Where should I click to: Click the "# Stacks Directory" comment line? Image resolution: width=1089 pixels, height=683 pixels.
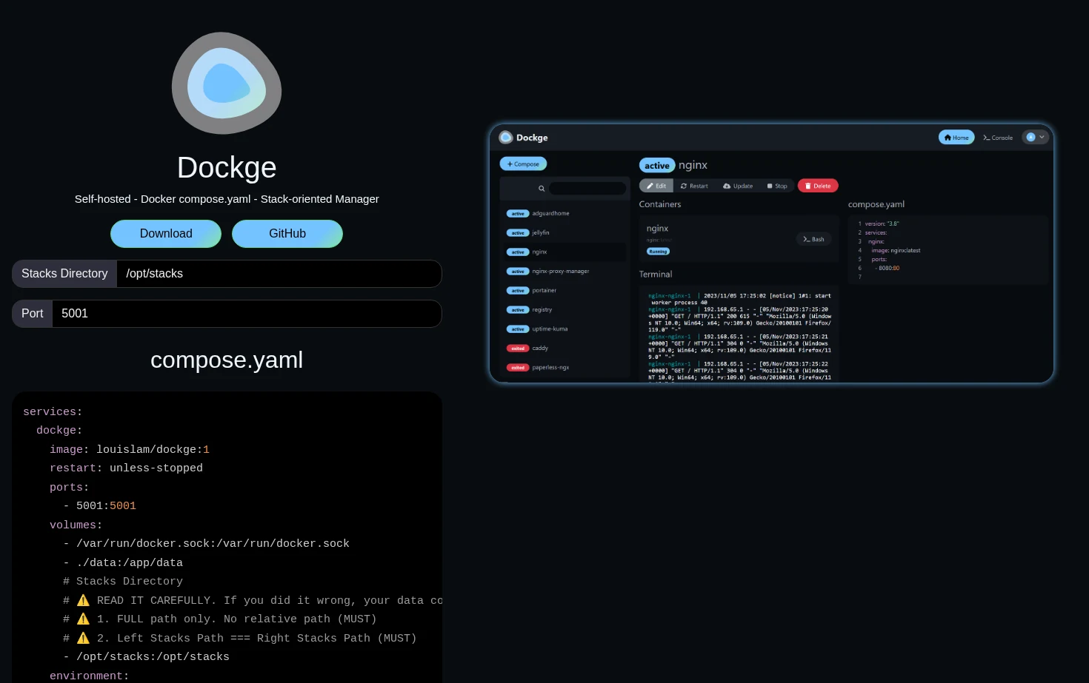point(123,582)
